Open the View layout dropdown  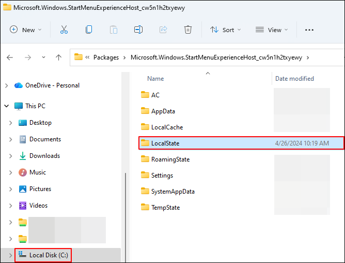(272, 30)
